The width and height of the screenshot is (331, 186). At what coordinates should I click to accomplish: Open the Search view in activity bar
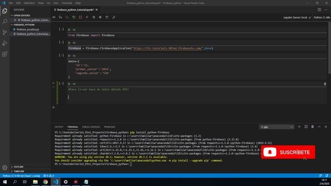(x=5, y=22)
